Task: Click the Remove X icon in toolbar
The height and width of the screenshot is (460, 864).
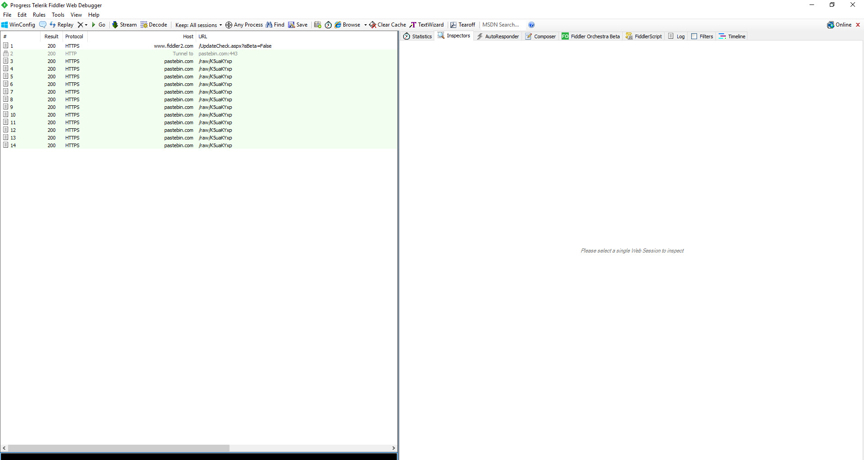Action: click(80, 25)
